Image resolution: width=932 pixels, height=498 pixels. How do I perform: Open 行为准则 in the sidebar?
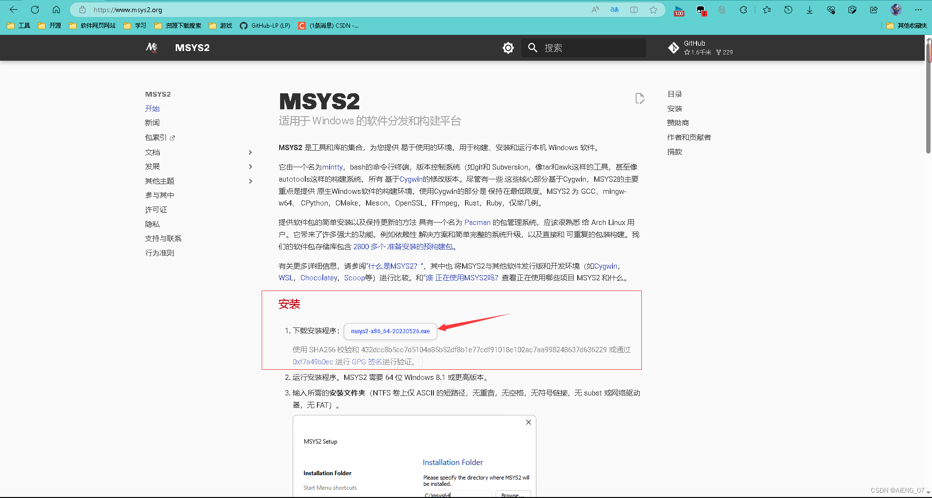(159, 253)
